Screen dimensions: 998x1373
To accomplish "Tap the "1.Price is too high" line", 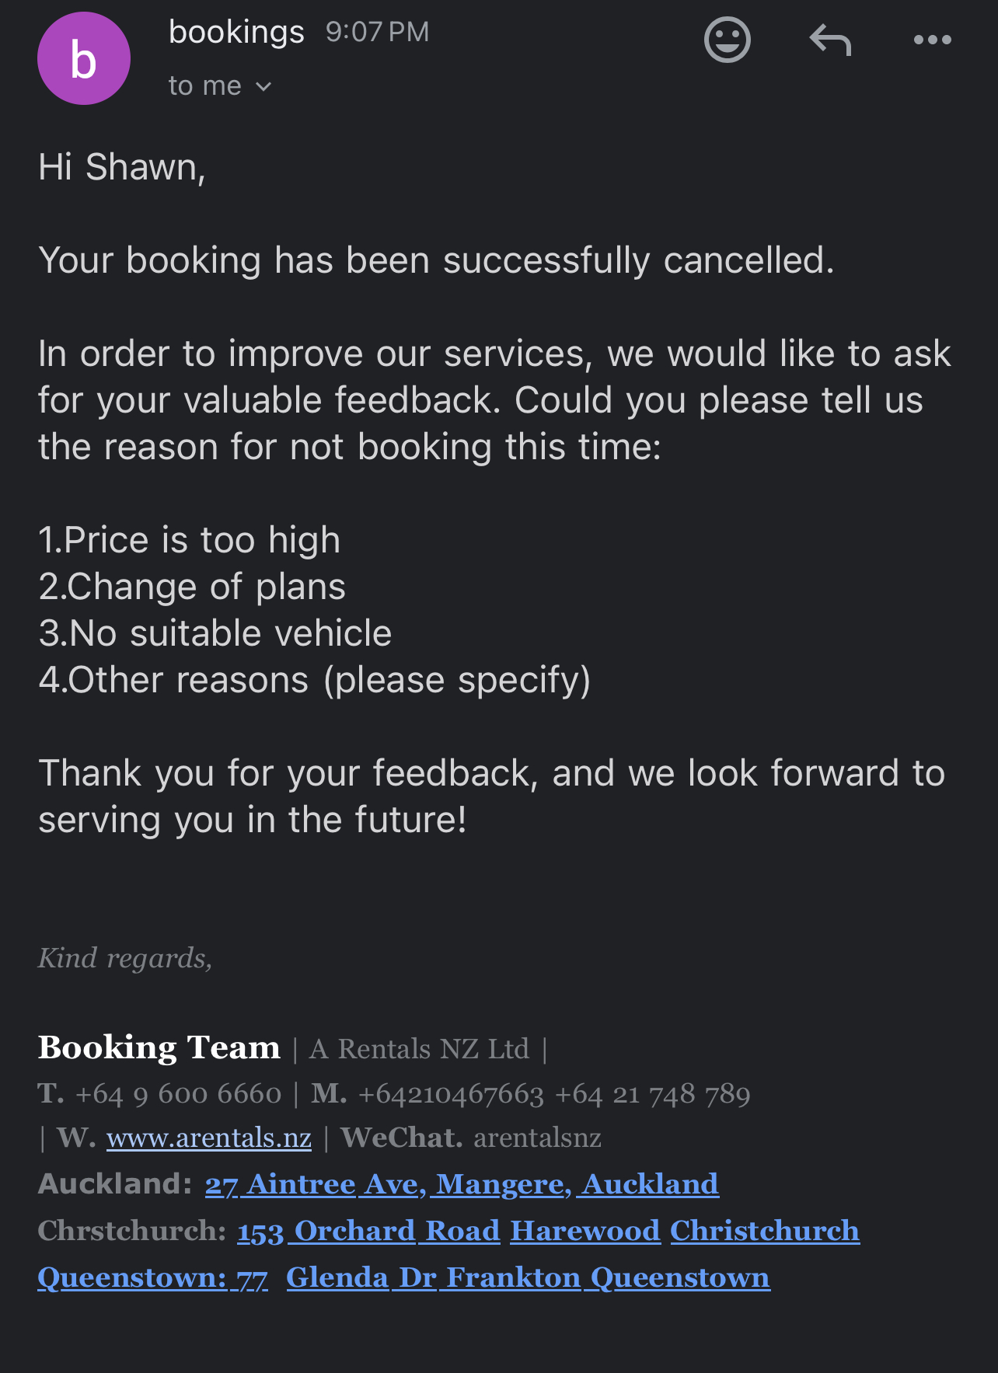I will tap(190, 540).
